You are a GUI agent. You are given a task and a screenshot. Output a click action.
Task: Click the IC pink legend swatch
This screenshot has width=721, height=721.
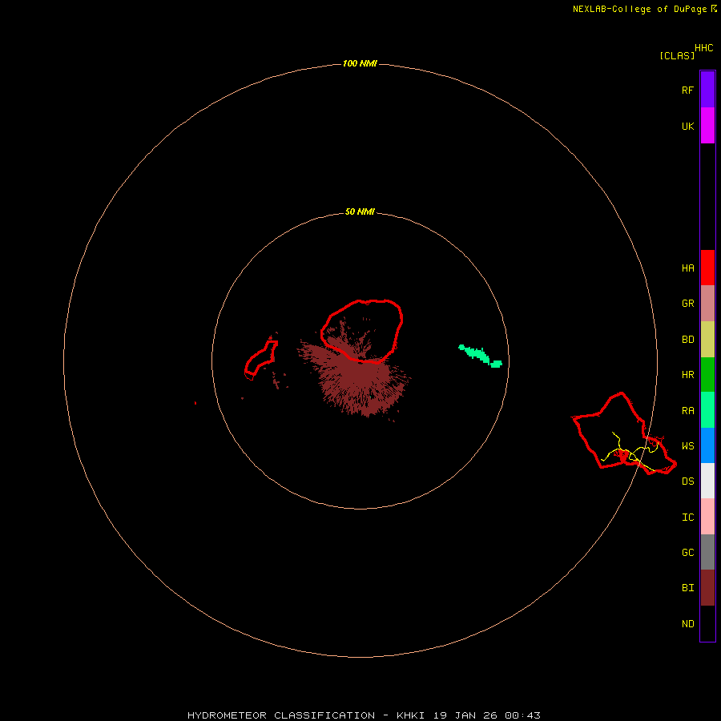click(x=707, y=517)
